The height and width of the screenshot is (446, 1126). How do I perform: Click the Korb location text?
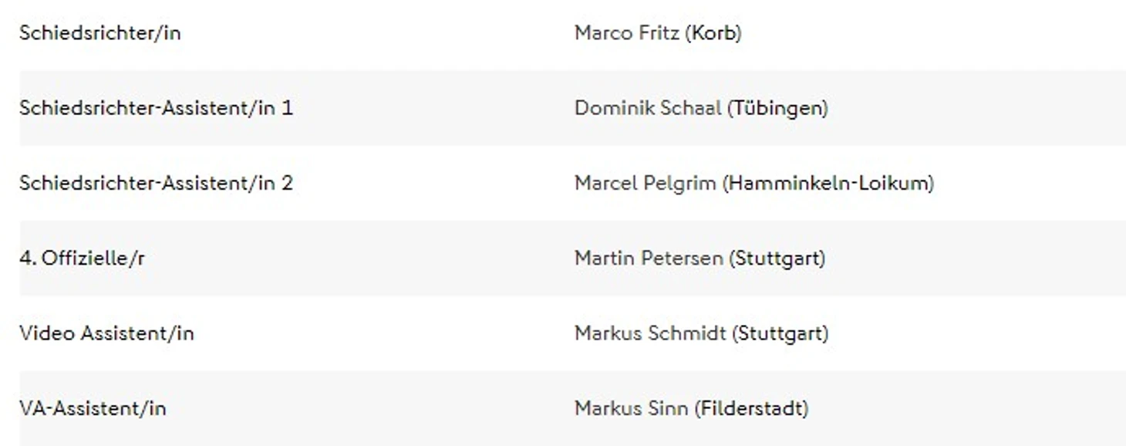click(713, 33)
